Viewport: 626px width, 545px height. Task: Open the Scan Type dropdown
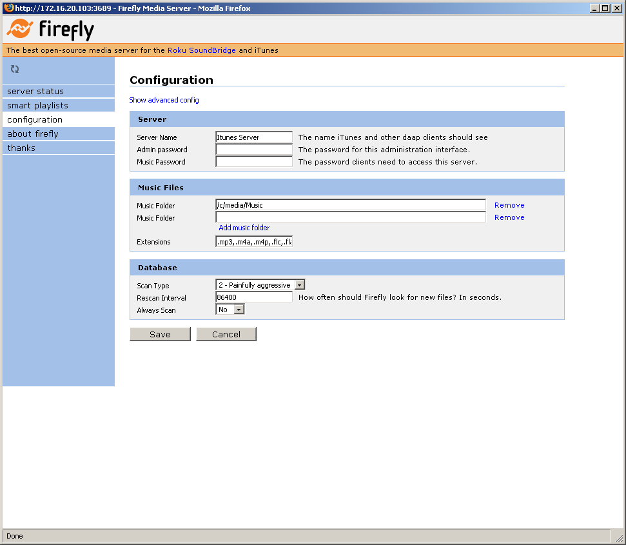point(260,284)
